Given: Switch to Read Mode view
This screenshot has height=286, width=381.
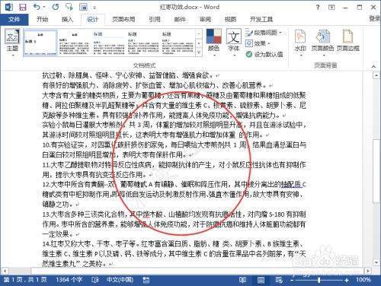Looking at the screenshot, I should pos(242,280).
